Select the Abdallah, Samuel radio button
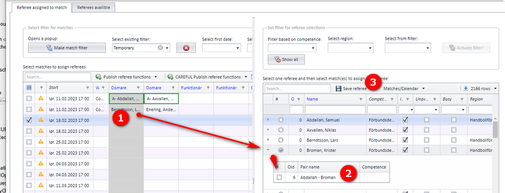 click(281, 120)
